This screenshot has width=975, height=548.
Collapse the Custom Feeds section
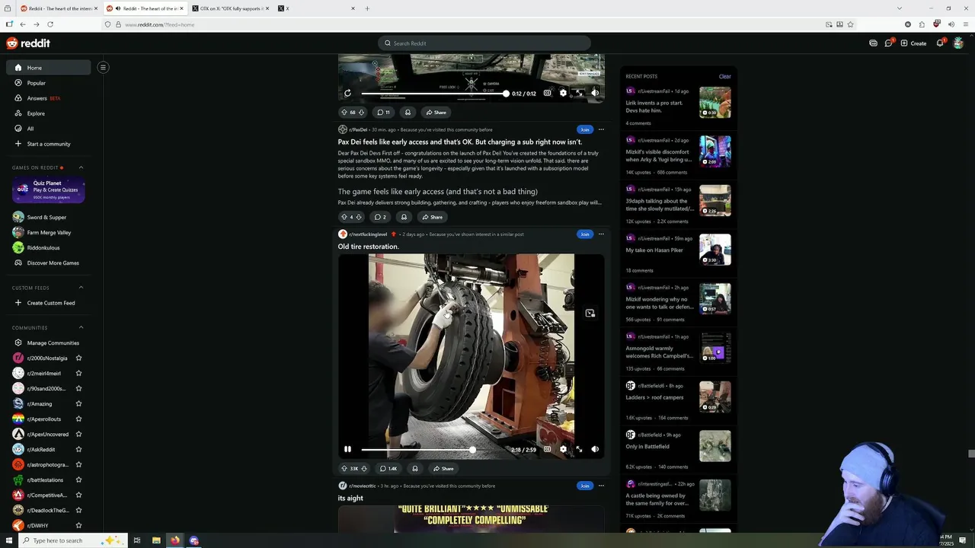(x=81, y=288)
